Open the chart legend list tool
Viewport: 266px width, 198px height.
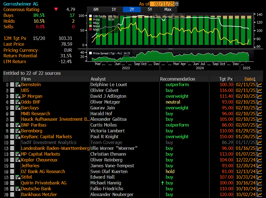173,16
